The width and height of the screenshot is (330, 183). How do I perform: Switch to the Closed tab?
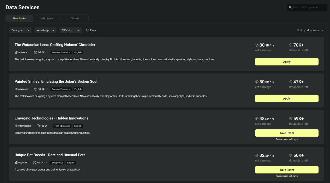point(75,18)
